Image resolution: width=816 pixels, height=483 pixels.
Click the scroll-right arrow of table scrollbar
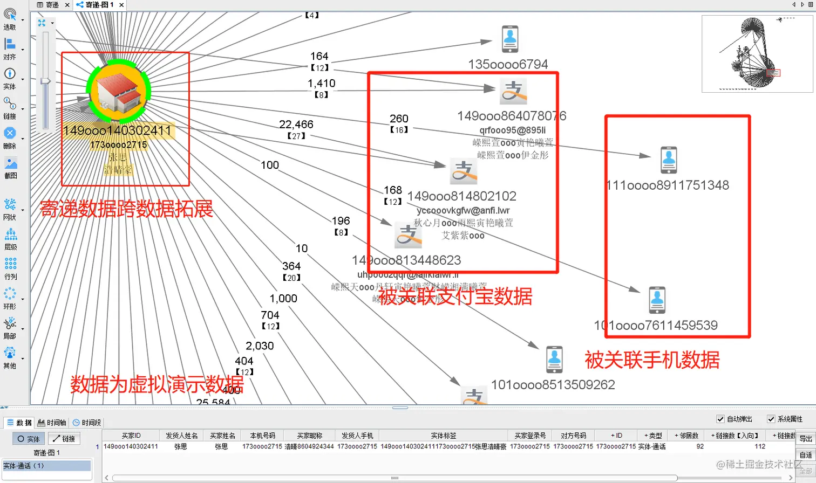pos(791,478)
